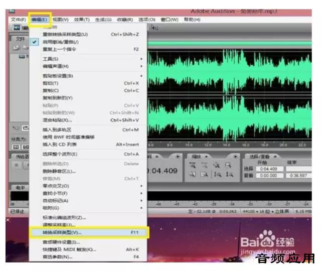Choose 快捷键及 MIDI 触发(K)... menu item
Screen dimensions: 321x271
pyautogui.click(x=88, y=250)
